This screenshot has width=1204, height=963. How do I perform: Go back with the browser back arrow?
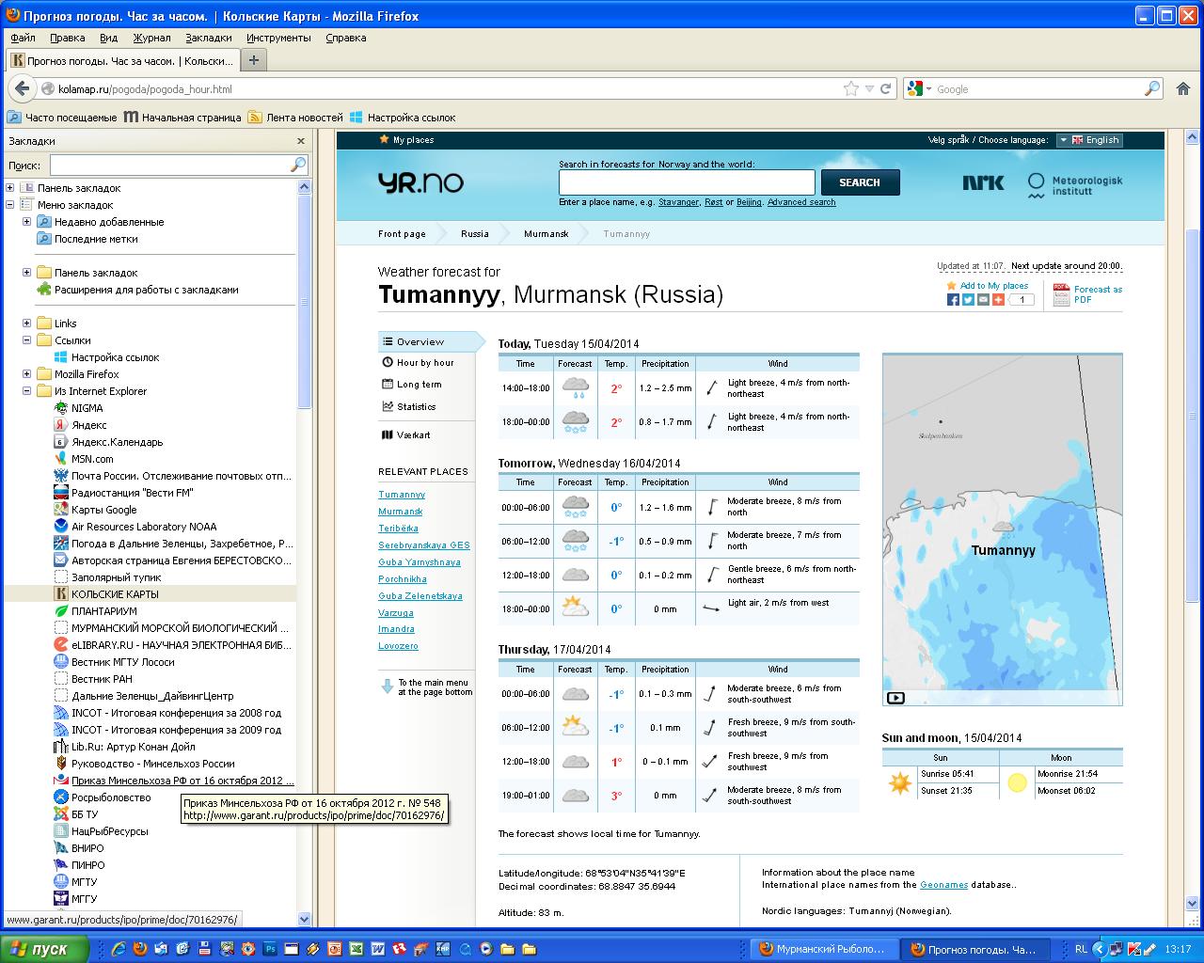[22, 88]
